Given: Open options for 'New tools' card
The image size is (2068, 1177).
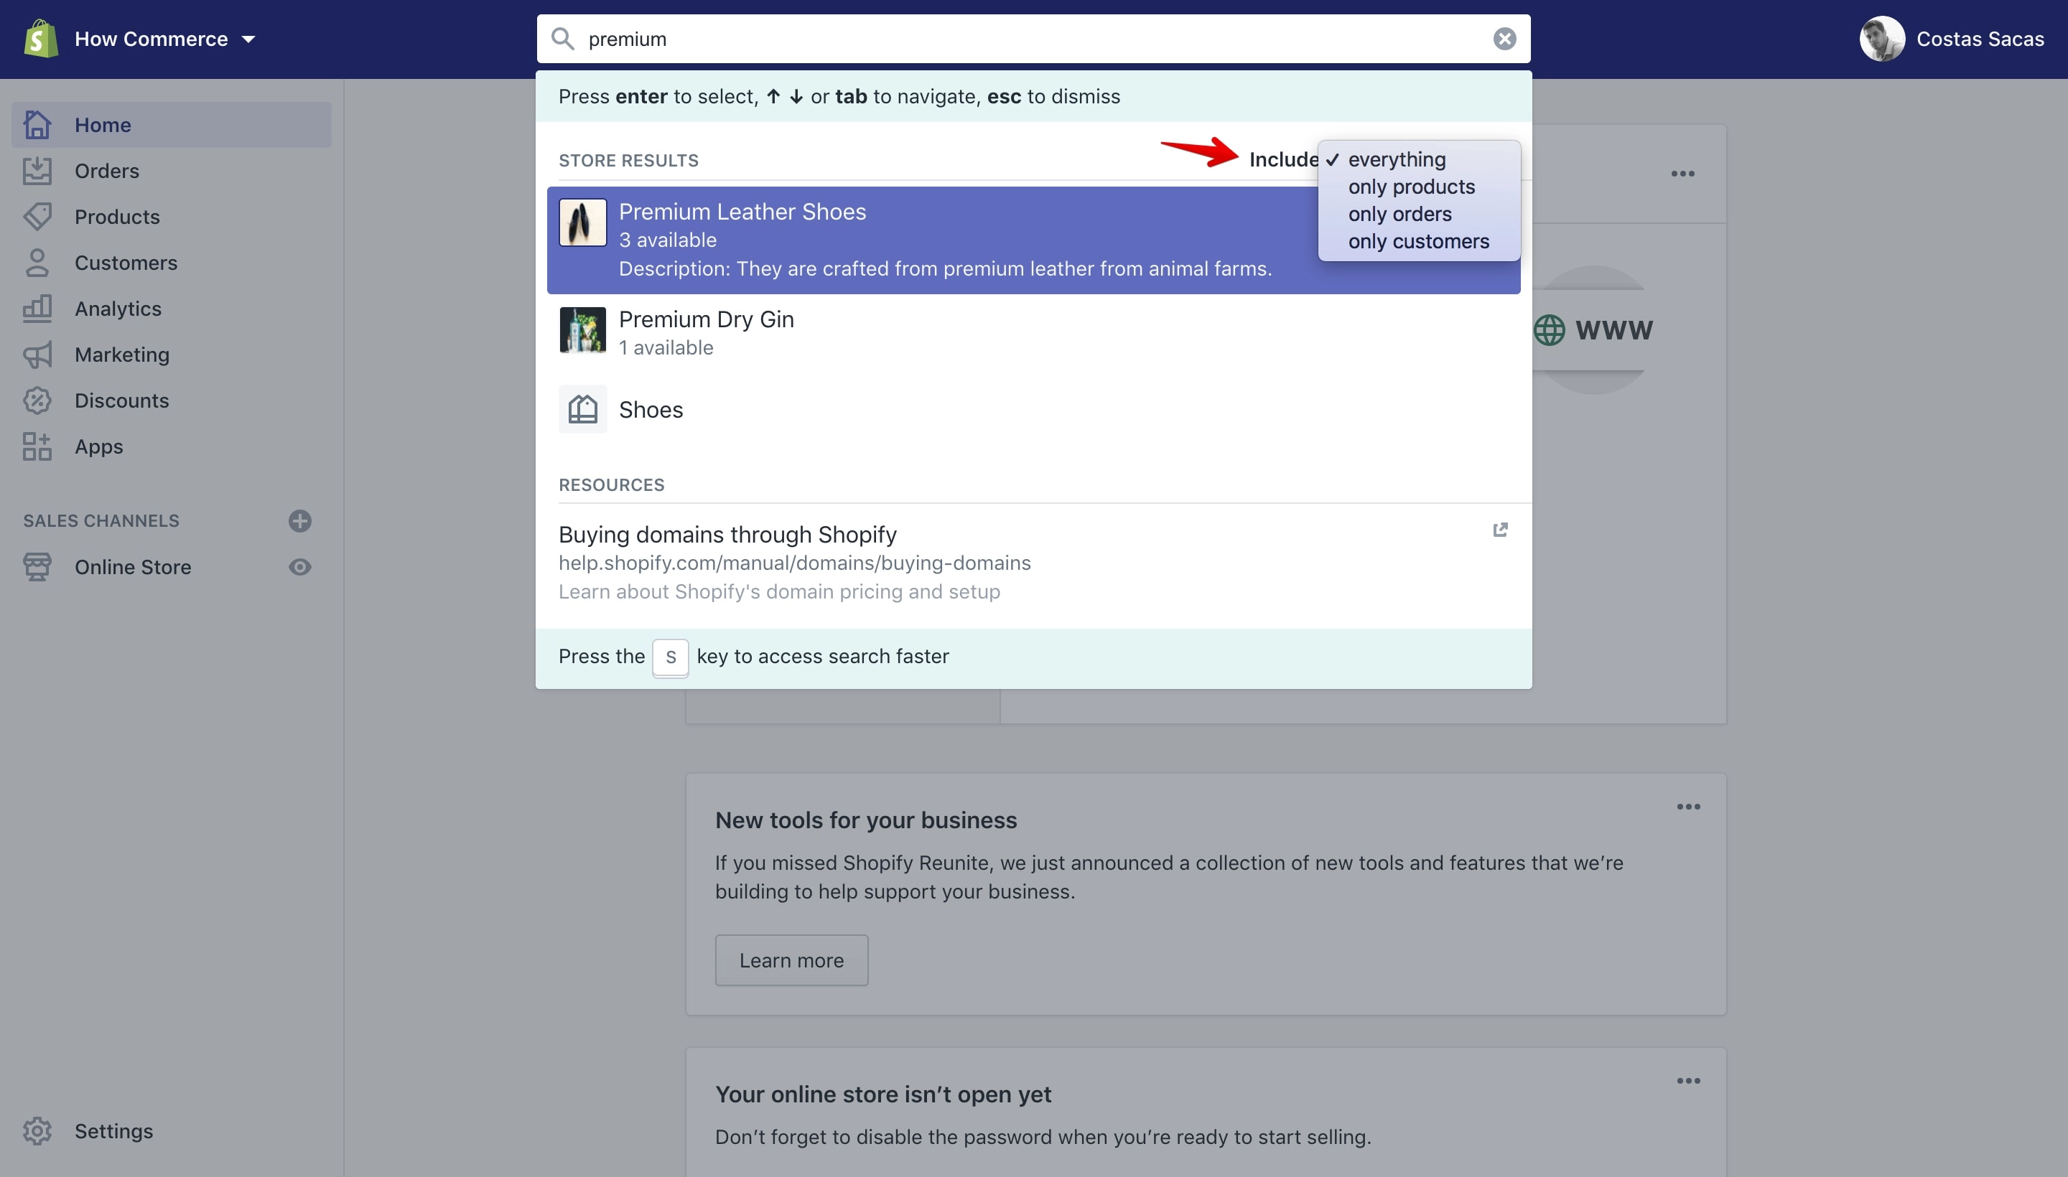Looking at the screenshot, I should pos(1688,807).
